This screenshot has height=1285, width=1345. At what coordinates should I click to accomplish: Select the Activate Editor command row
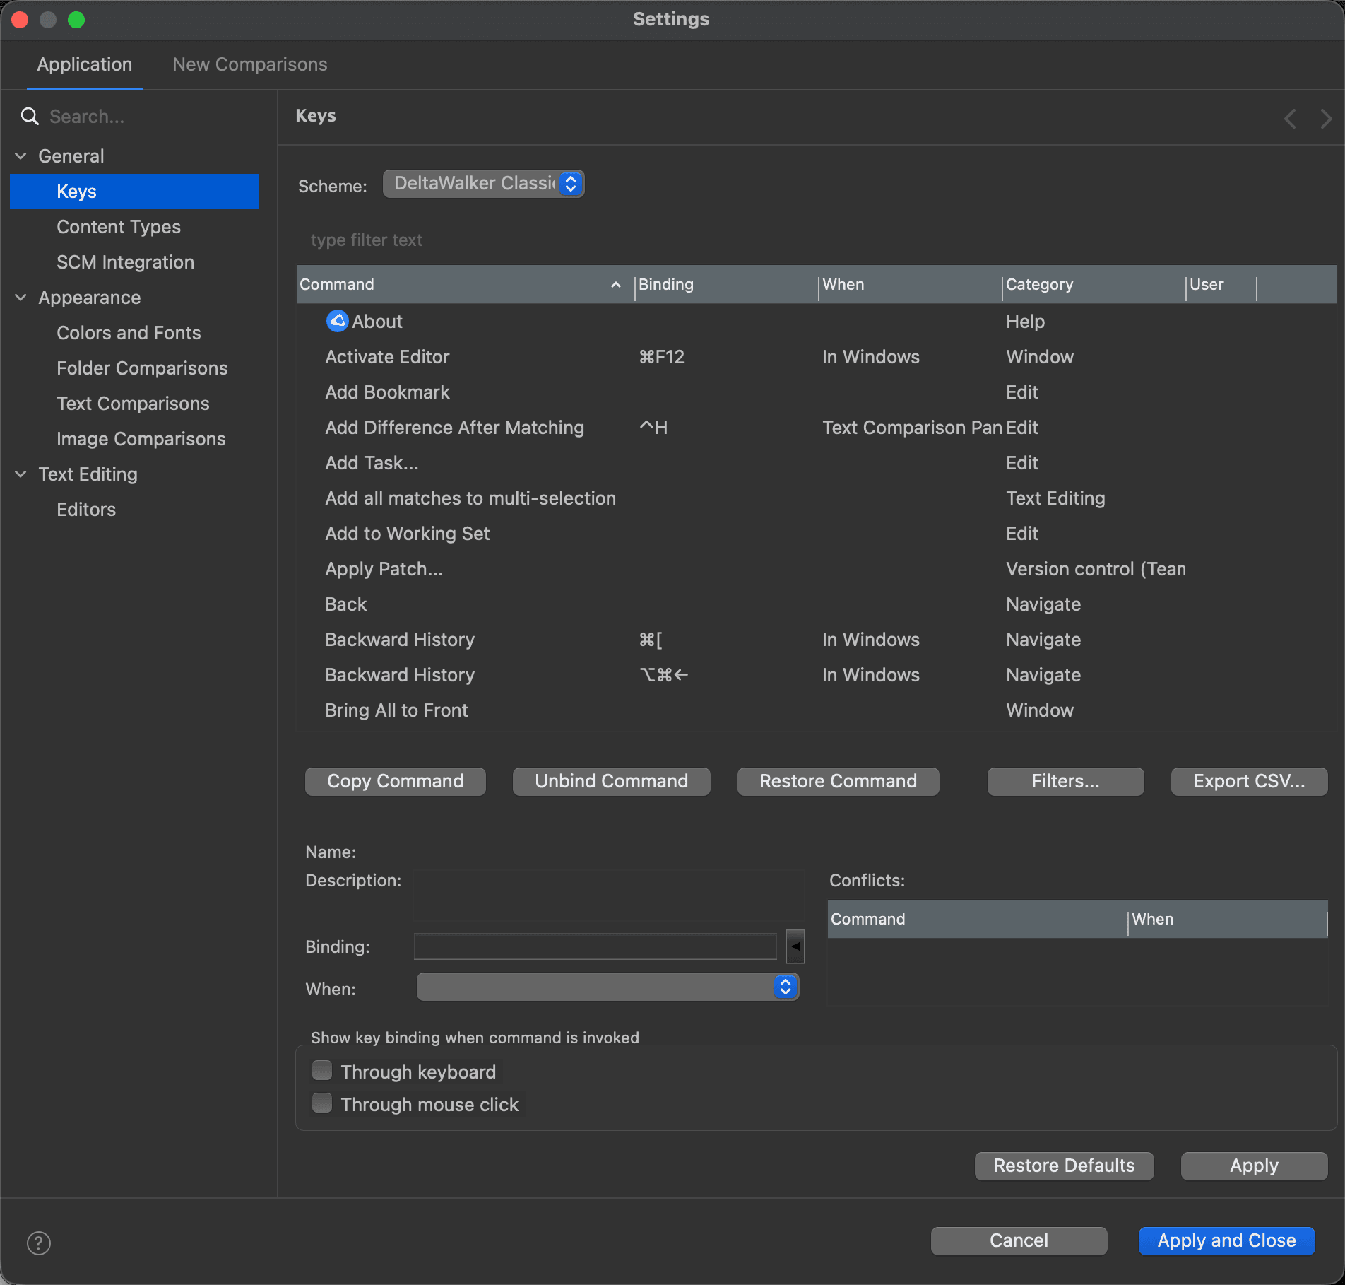pyautogui.click(x=816, y=357)
